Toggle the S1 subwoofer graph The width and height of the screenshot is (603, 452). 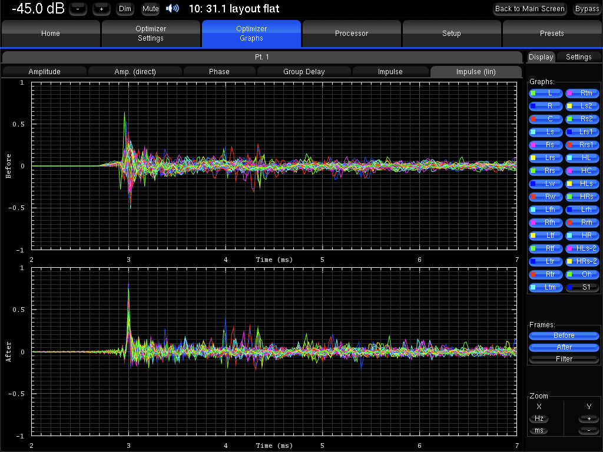(582, 287)
